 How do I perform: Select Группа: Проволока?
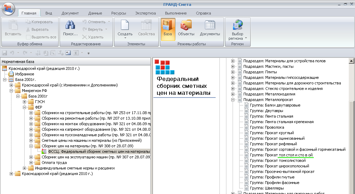point(267,127)
